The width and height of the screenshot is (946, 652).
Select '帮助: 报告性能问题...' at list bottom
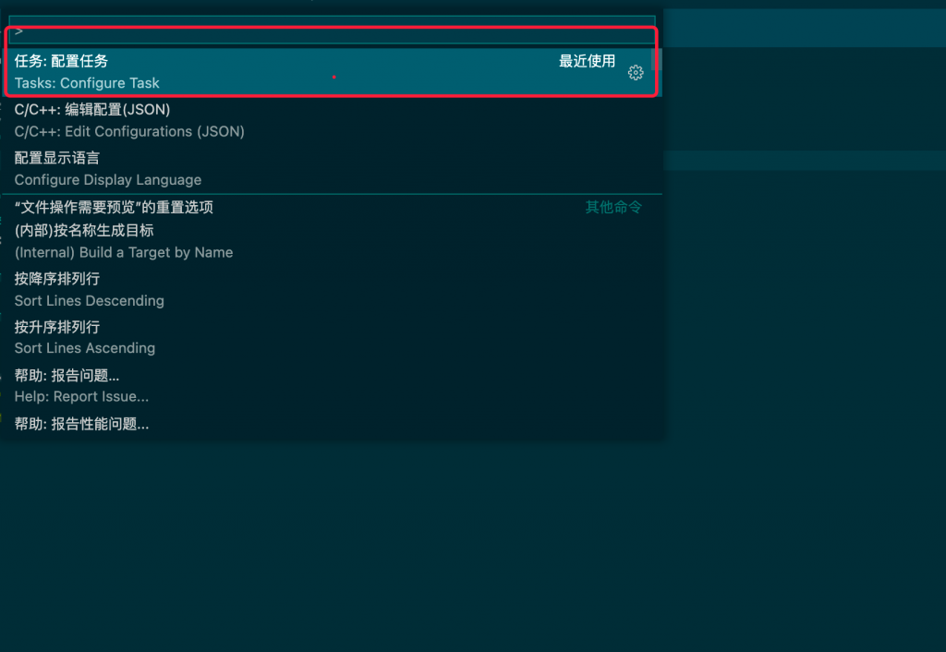point(81,424)
